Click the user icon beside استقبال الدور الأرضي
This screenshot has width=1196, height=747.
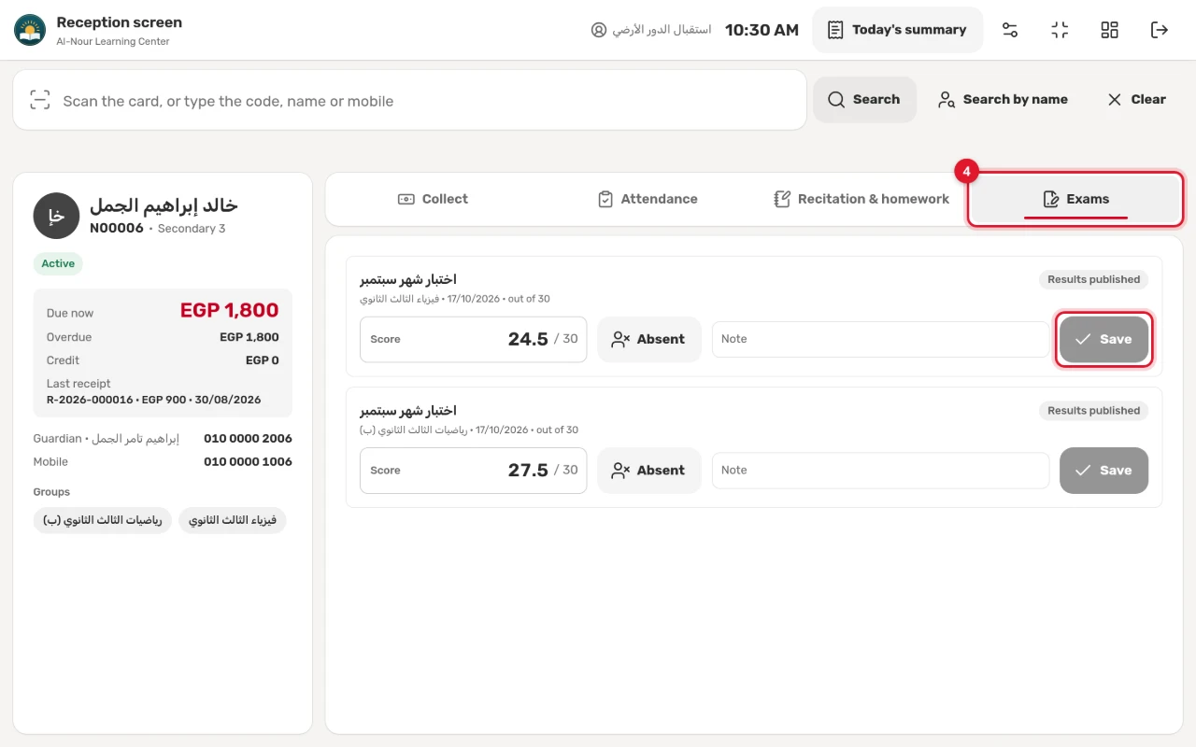(599, 30)
